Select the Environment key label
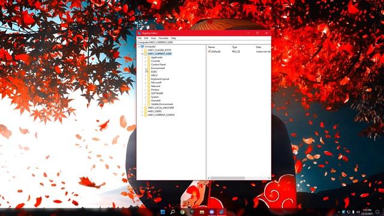The width and height of the screenshot is (384, 216). pos(158,68)
